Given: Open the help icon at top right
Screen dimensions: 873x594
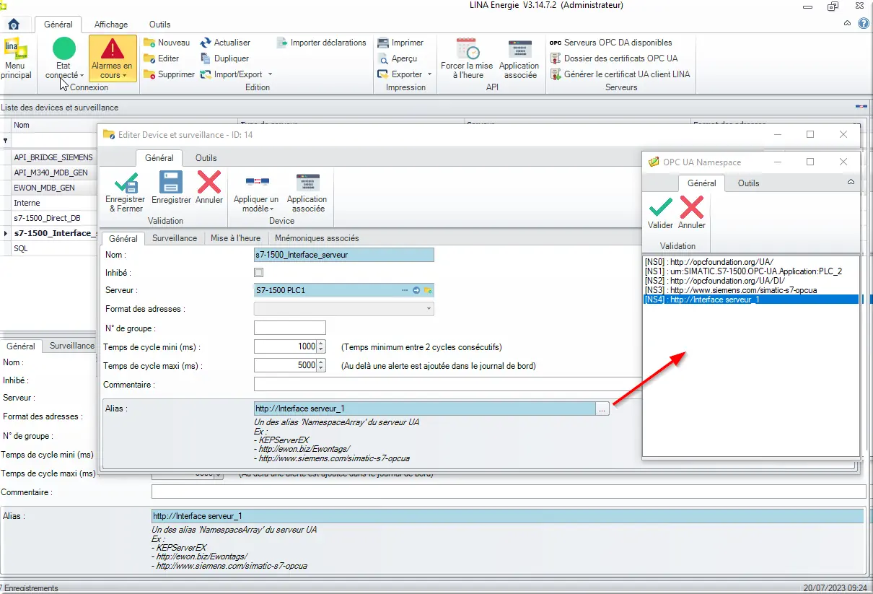Looking at the screenshot, I should pyautogui.click(x=864, y=24).
